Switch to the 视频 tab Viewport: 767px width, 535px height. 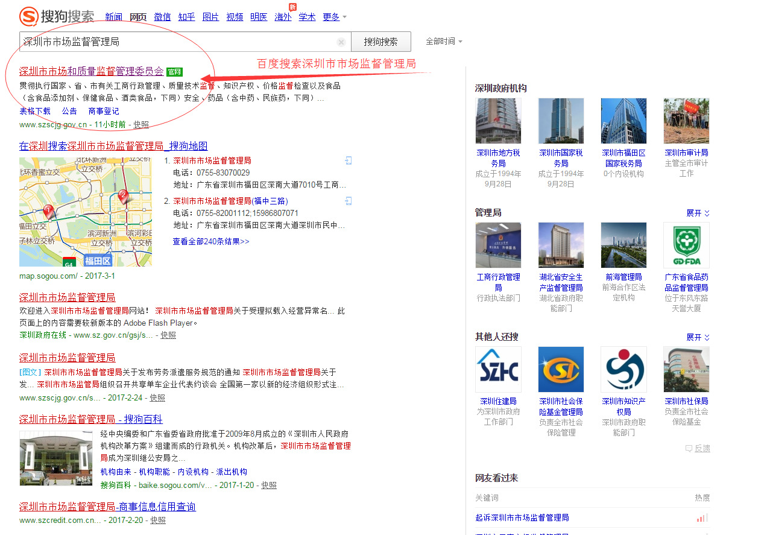click(x=235, y=17)
